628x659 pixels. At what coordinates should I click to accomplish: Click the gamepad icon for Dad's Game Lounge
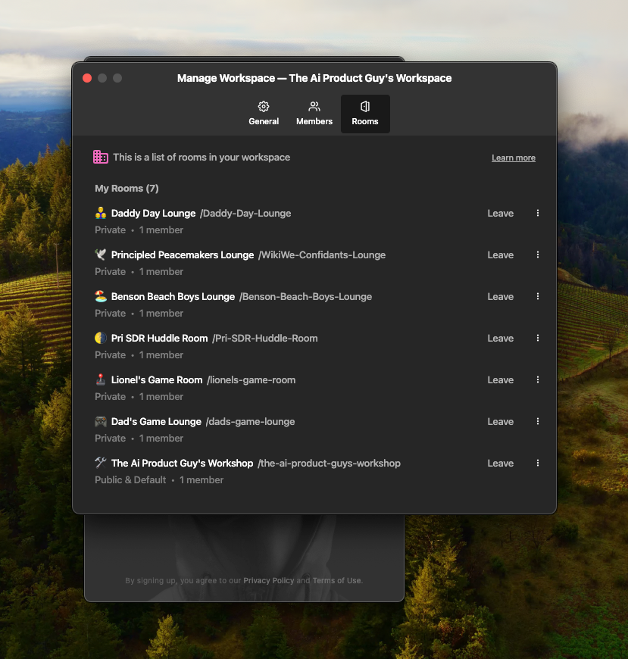pyautogui.click(x=101, y=421)
